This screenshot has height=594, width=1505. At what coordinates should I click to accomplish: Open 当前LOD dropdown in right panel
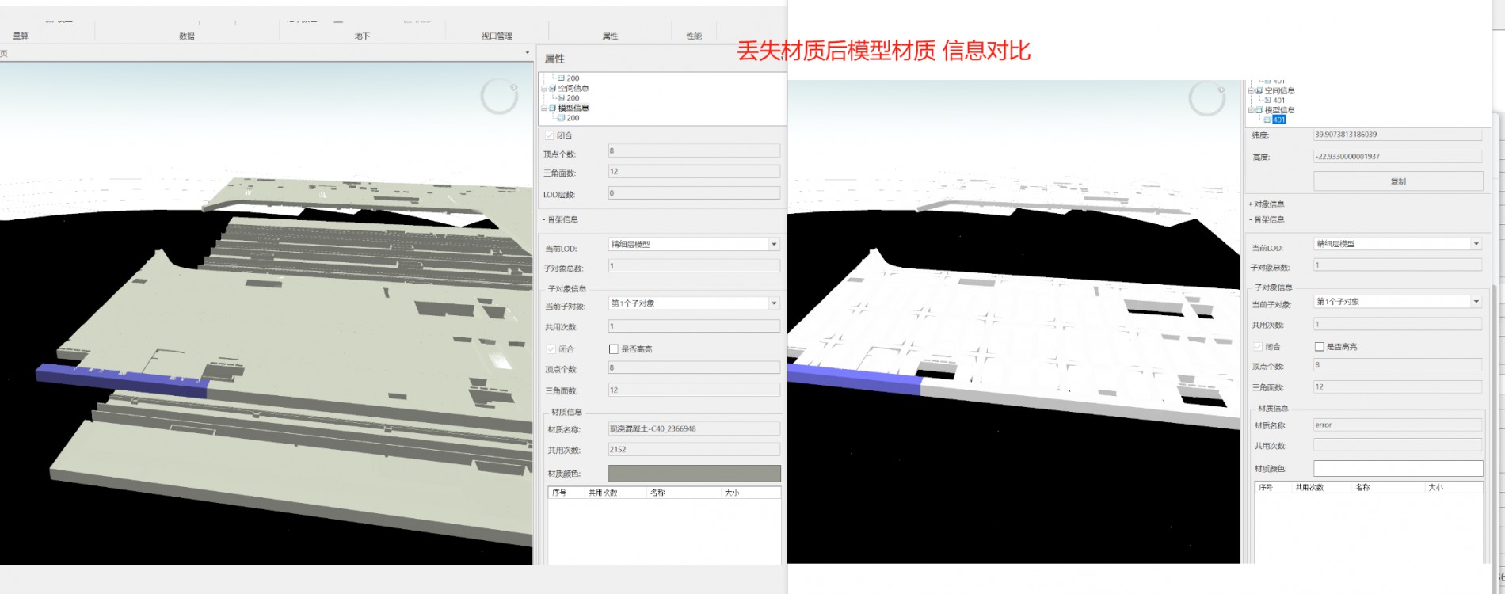(x=1476, y=244)
